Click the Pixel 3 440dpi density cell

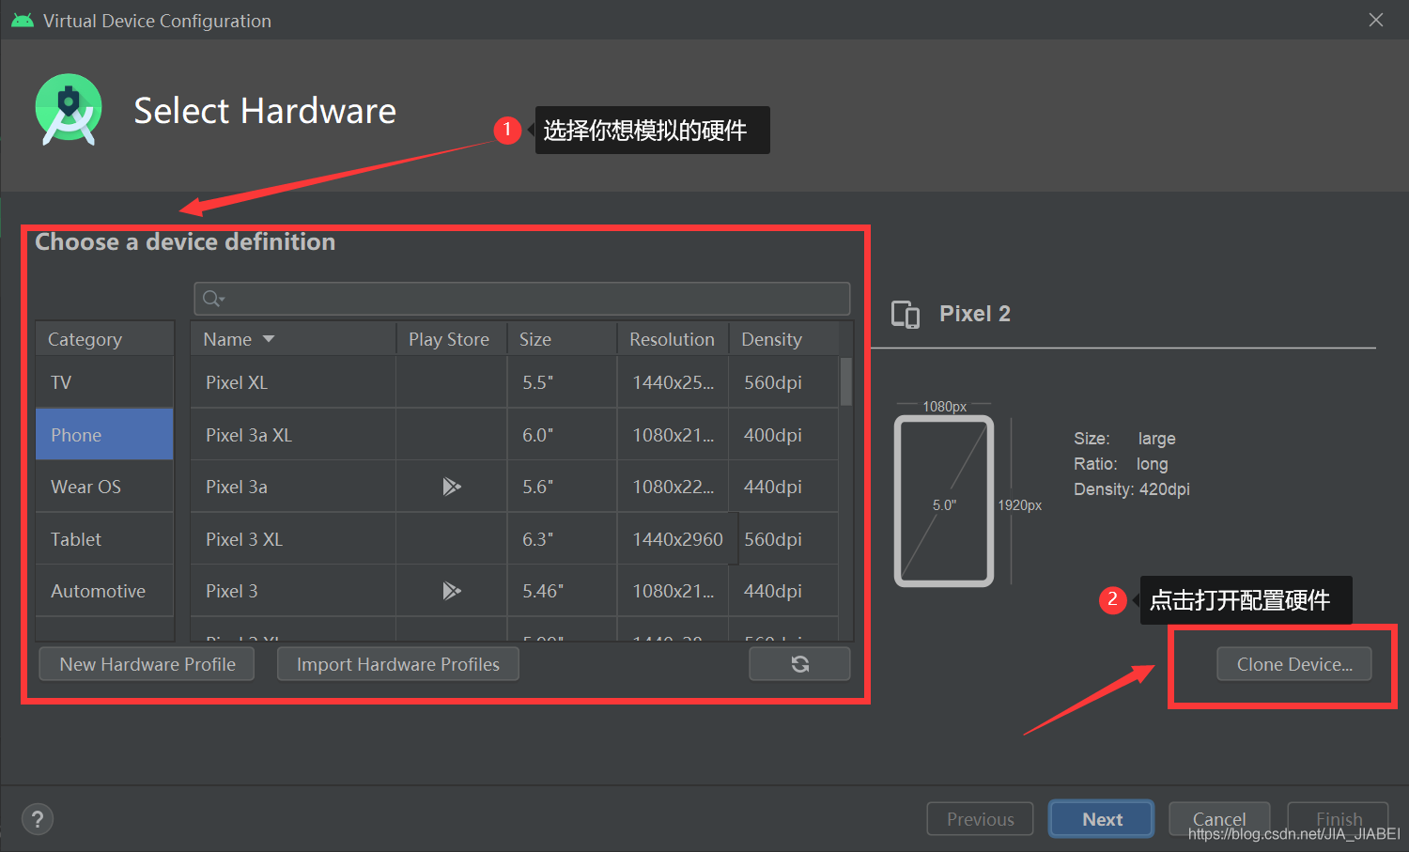pos(783,591)
